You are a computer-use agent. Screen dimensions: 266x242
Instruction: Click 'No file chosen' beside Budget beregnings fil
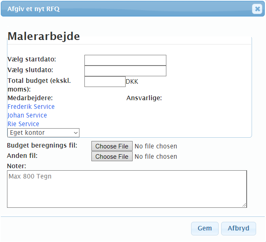(156, 146)
